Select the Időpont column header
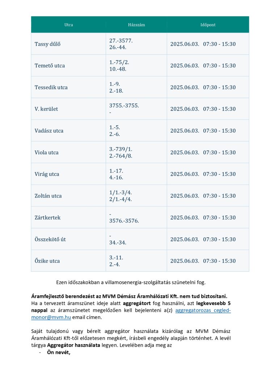 (x=208, y=25)
